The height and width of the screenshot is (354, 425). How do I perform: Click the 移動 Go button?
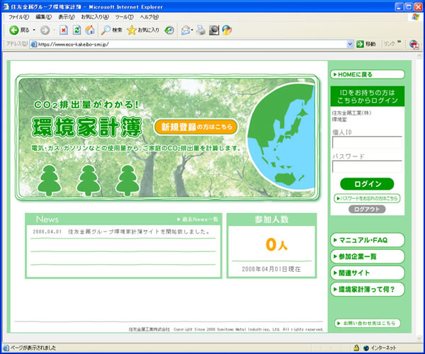pos(365,44)
